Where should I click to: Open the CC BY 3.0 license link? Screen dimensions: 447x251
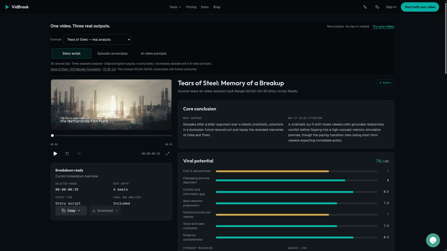[109, 69]
